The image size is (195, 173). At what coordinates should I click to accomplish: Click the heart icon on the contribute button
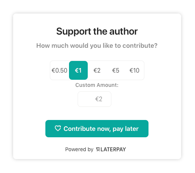(x=58, y=128)
